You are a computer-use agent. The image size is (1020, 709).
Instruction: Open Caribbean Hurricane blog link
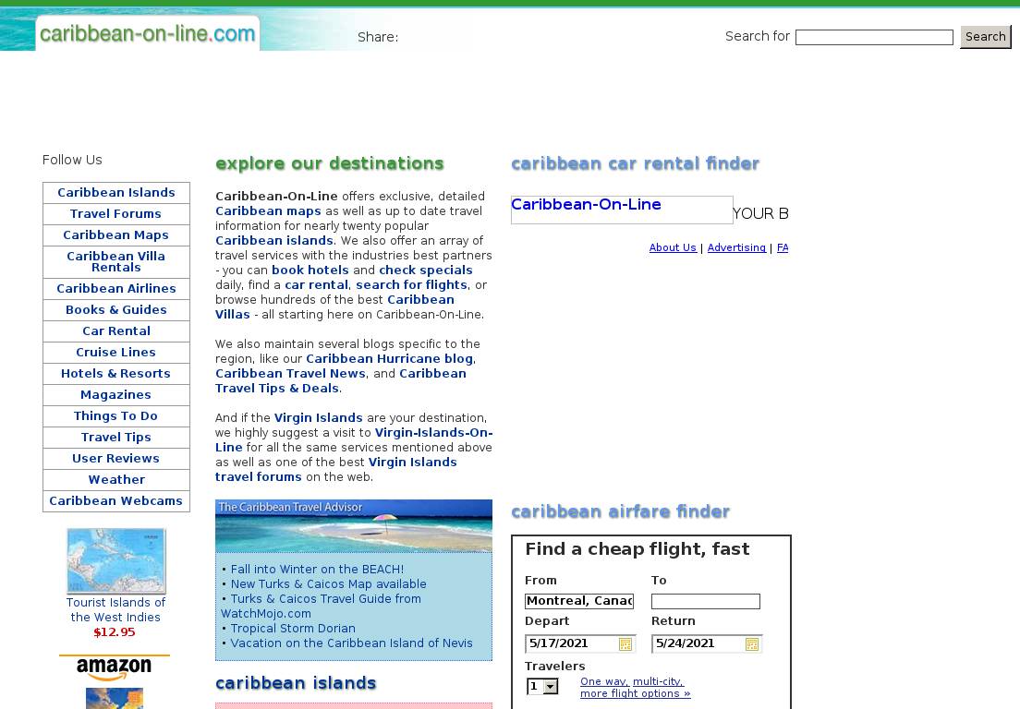pos(390,359)
